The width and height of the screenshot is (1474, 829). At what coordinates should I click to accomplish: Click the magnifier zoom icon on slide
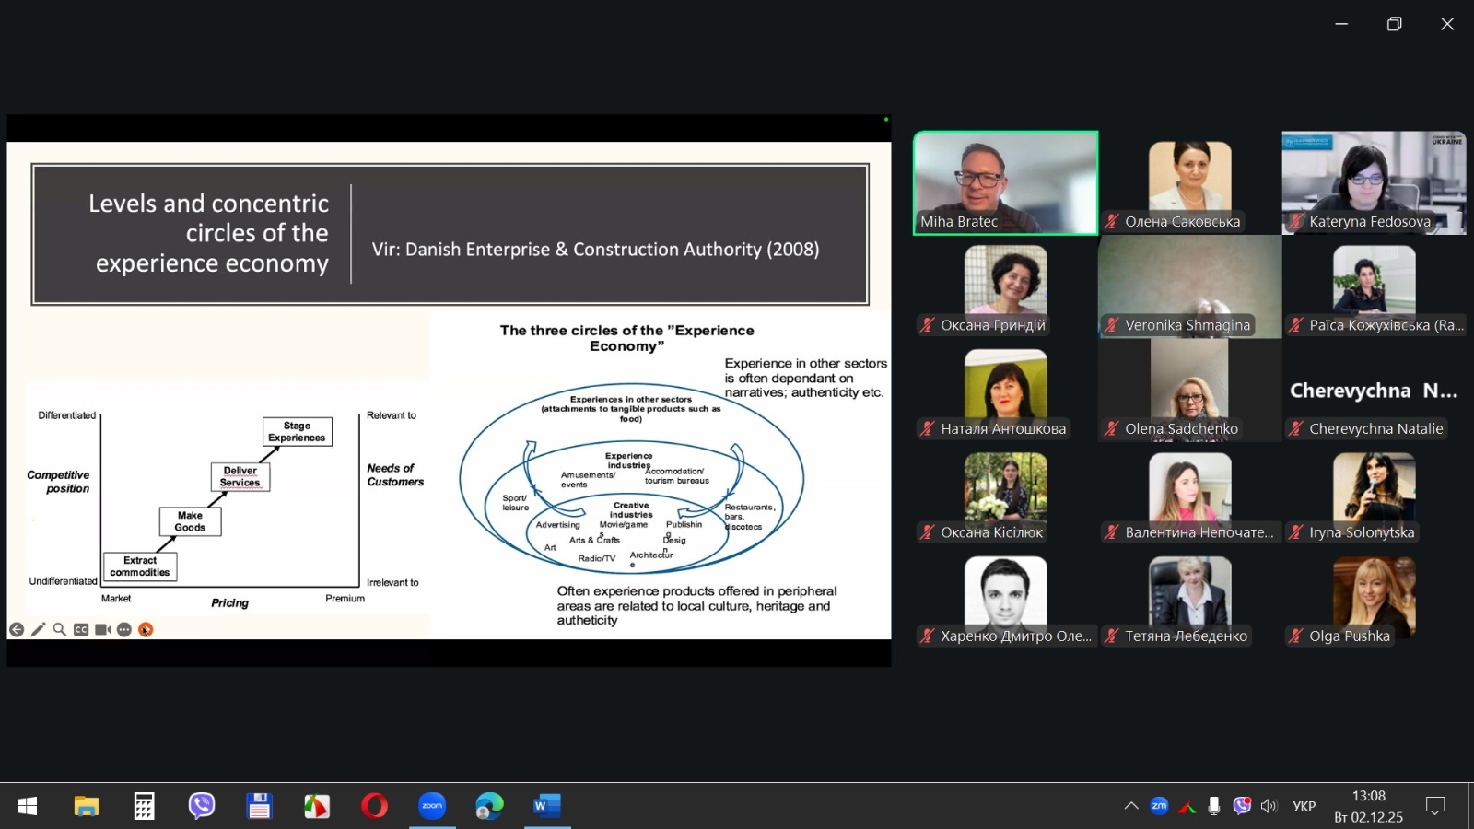tap(59, 630)
